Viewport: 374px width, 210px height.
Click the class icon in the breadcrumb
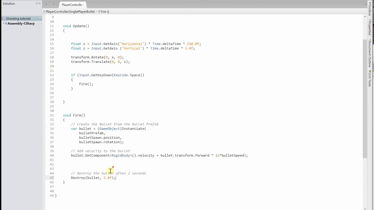coord(44,11)
